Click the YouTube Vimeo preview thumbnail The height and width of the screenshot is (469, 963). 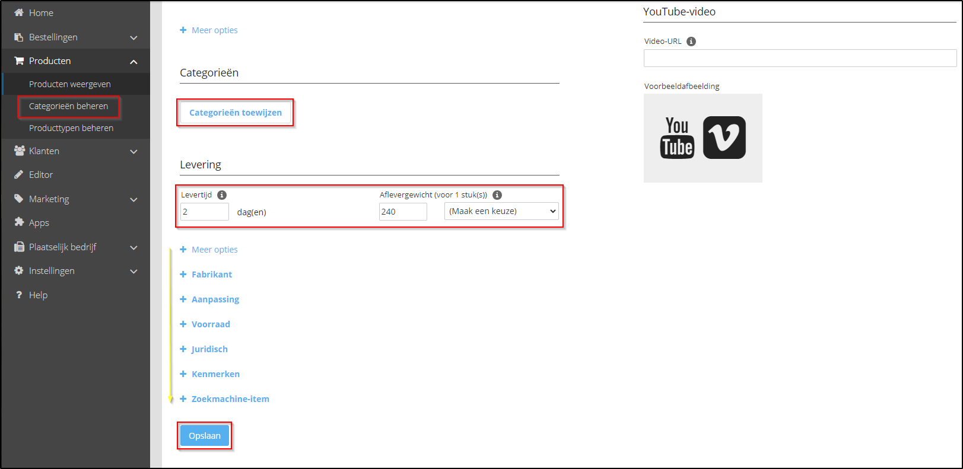click(x=703, y=138)
